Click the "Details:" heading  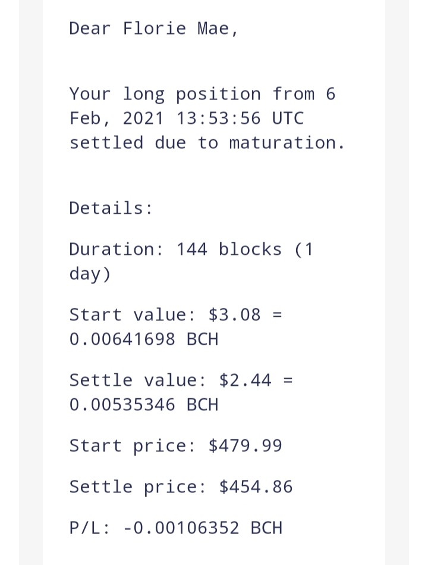[x=111, y=208]
